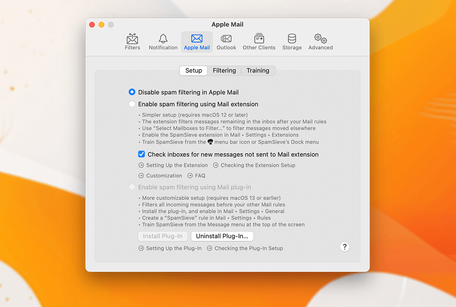Open the Advanced gears pane
456x307 pixels.
321,42
